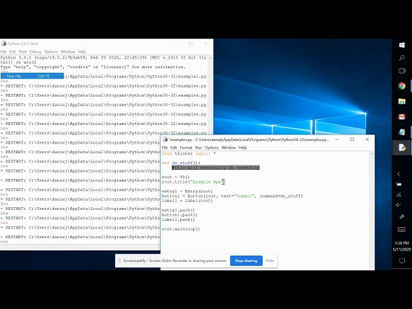This screenshot has width=412, height=309.
Task: Open the Edit menu in examples.py editor
Action: click(x=174, y=147)
